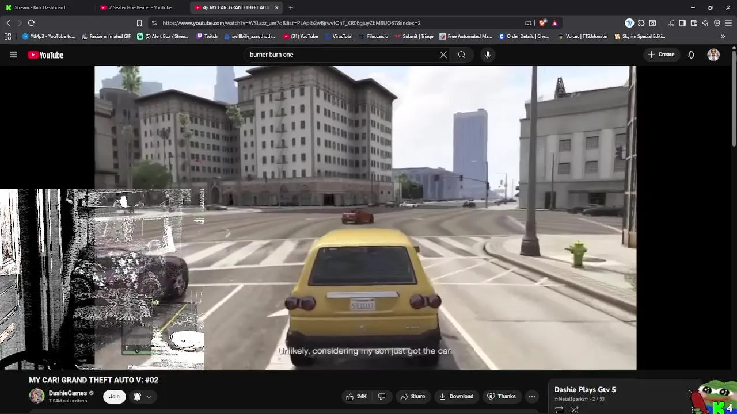Clear the search text with the X
The height and width of the screenshot is (414, 737).
[443, 55]
